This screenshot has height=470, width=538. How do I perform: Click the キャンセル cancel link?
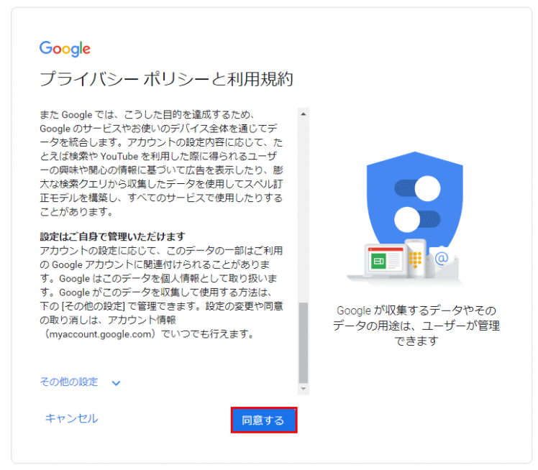point(71,418)
